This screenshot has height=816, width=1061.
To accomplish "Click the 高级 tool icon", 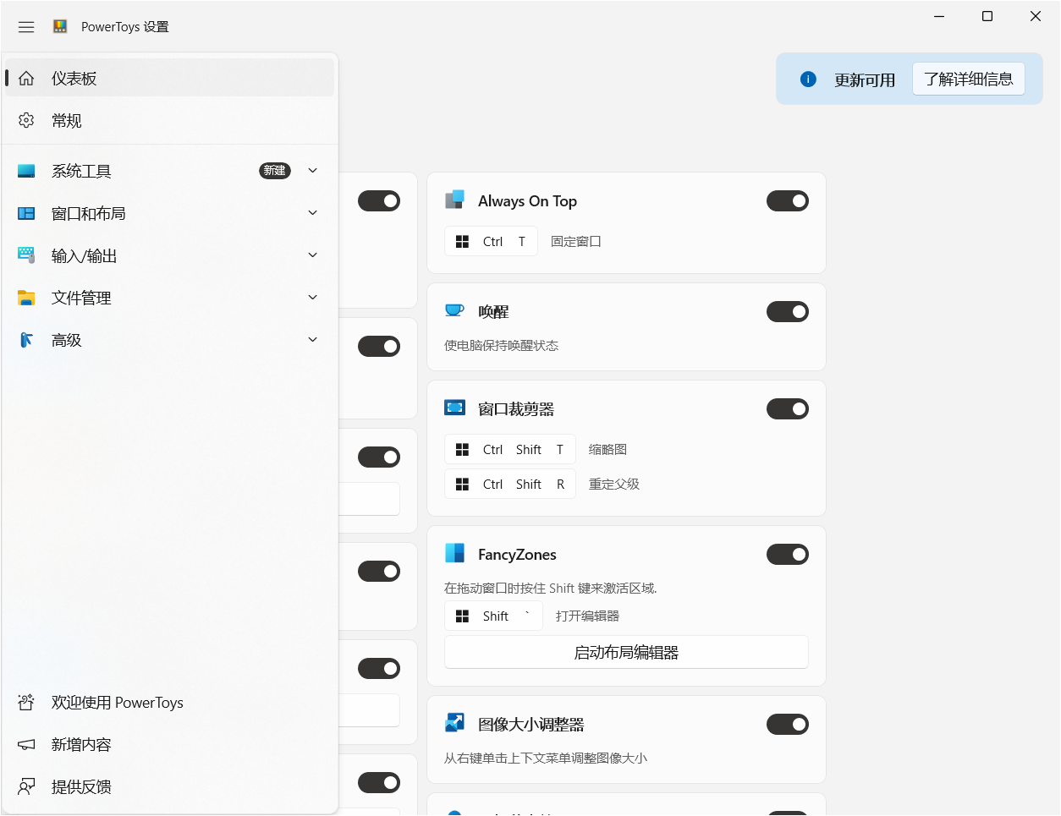I will click(x=26, y=340).
